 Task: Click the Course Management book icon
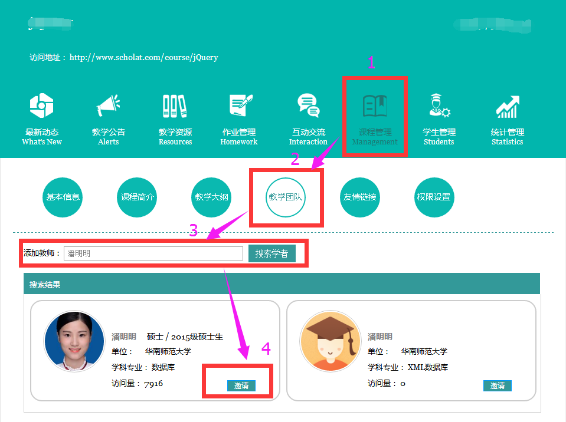tap(375, 107)
